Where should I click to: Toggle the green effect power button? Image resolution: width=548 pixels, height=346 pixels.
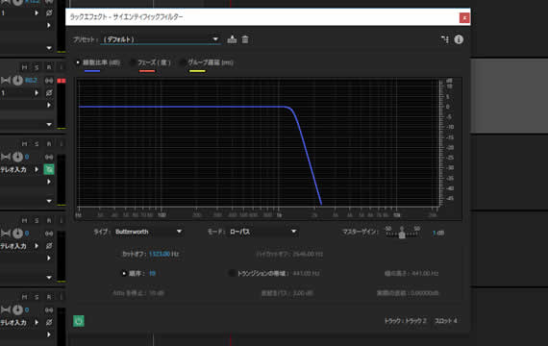coord(79,321)
